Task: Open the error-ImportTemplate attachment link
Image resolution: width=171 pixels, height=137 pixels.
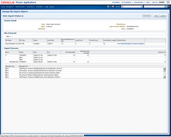Action: click(x=131, y=43)
